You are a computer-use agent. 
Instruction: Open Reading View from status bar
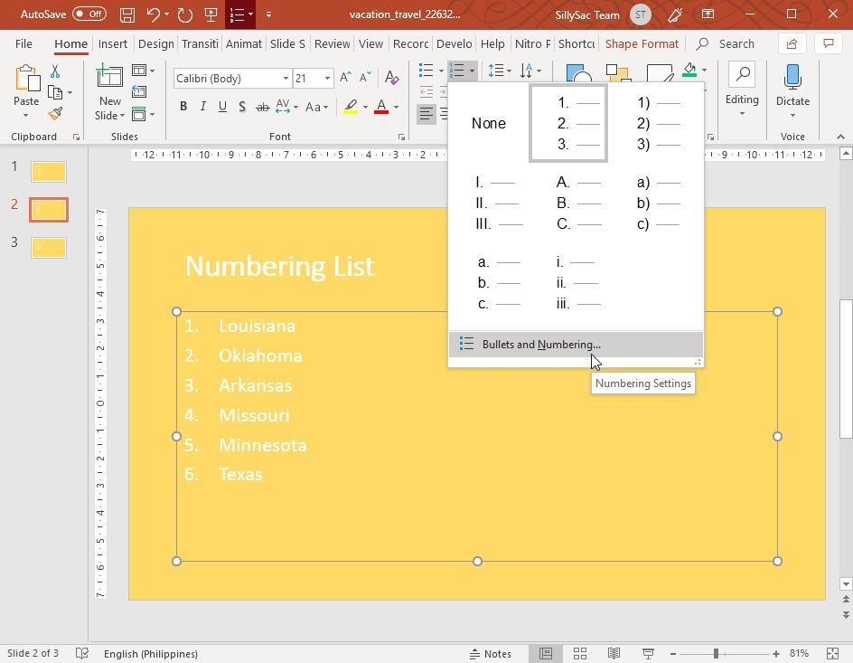[614, 653]
